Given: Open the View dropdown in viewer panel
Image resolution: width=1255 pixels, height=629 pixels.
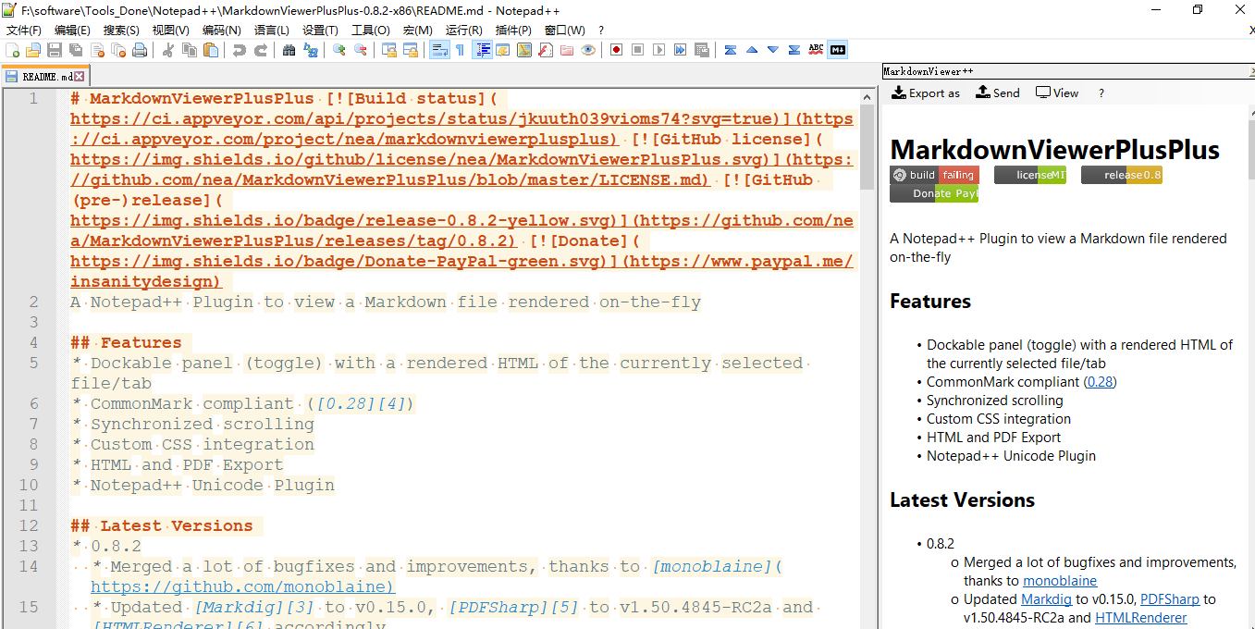Looking at the screenshot, I should (1058, 92).
